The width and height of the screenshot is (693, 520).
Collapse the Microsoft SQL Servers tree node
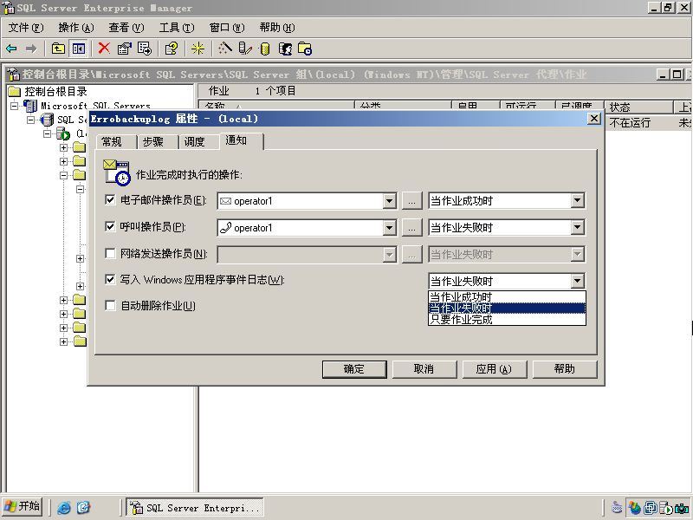[x=15, y=106]
